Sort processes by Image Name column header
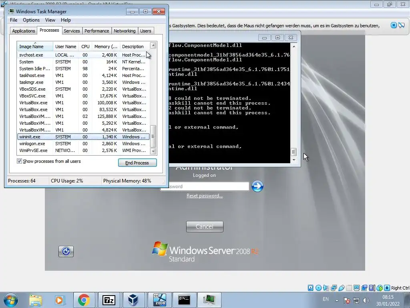410x308 pixels. click(35, 47)
